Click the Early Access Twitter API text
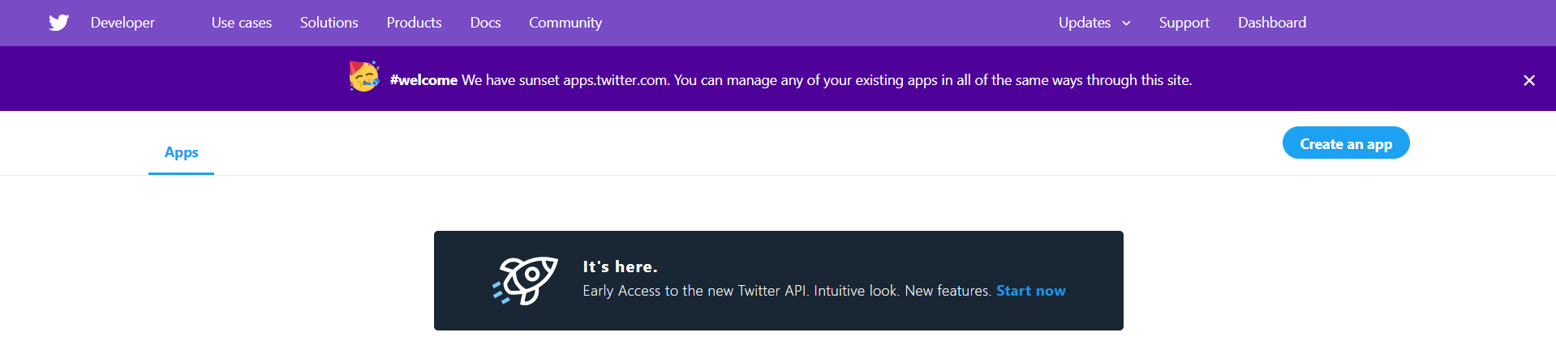 coord(787,291)
